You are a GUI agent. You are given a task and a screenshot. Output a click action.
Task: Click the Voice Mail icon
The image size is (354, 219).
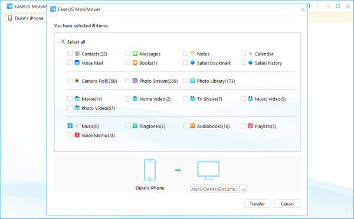77,63
